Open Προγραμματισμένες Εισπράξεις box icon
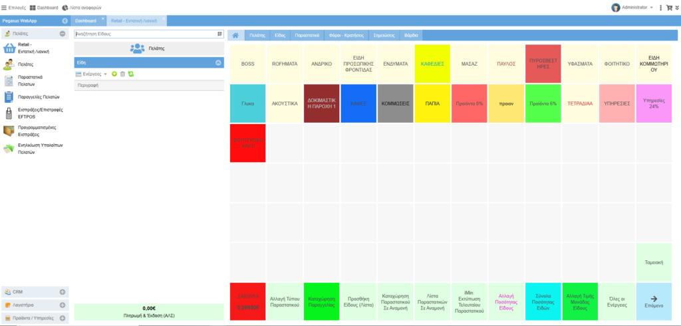The height and width of the screenshot is (326, 681). pyautogui.click(x=9, y=131)
